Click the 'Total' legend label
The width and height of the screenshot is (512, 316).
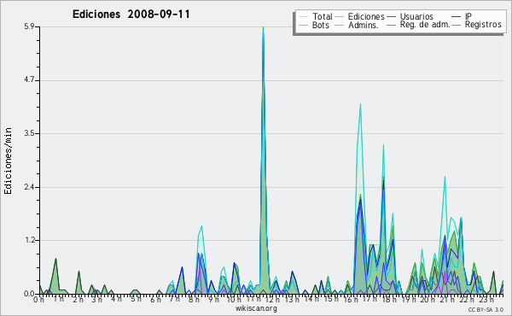322,16
